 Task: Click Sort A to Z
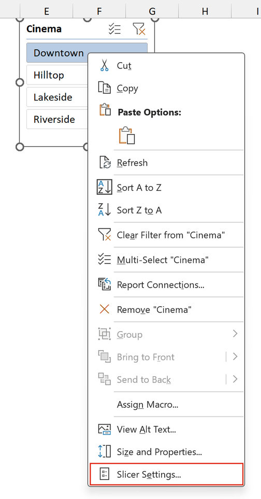coord(166,188)
